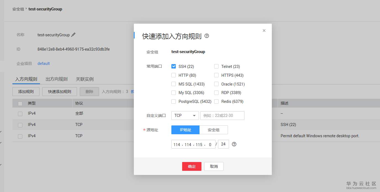Screen dimensions: 380x192
Task: Click the disabled 删除 button
Action: [89, 92]
